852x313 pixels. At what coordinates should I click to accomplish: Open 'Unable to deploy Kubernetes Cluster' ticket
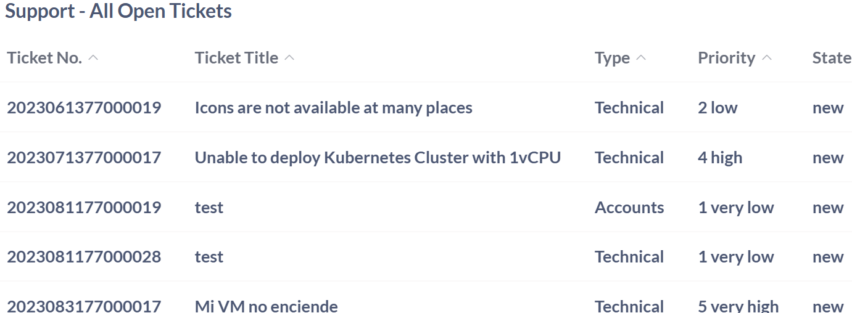coord(378,158)
